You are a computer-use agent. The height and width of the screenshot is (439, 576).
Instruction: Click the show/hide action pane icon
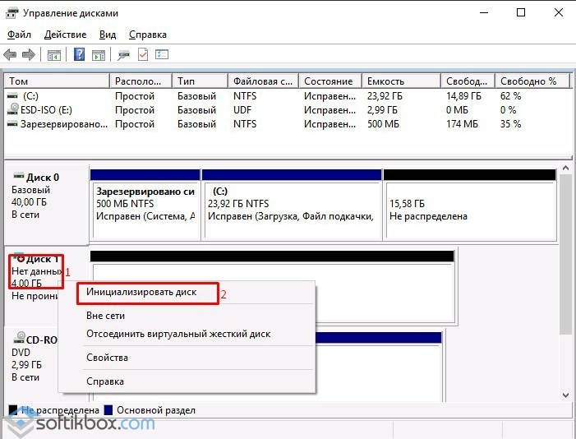[98, 55]
